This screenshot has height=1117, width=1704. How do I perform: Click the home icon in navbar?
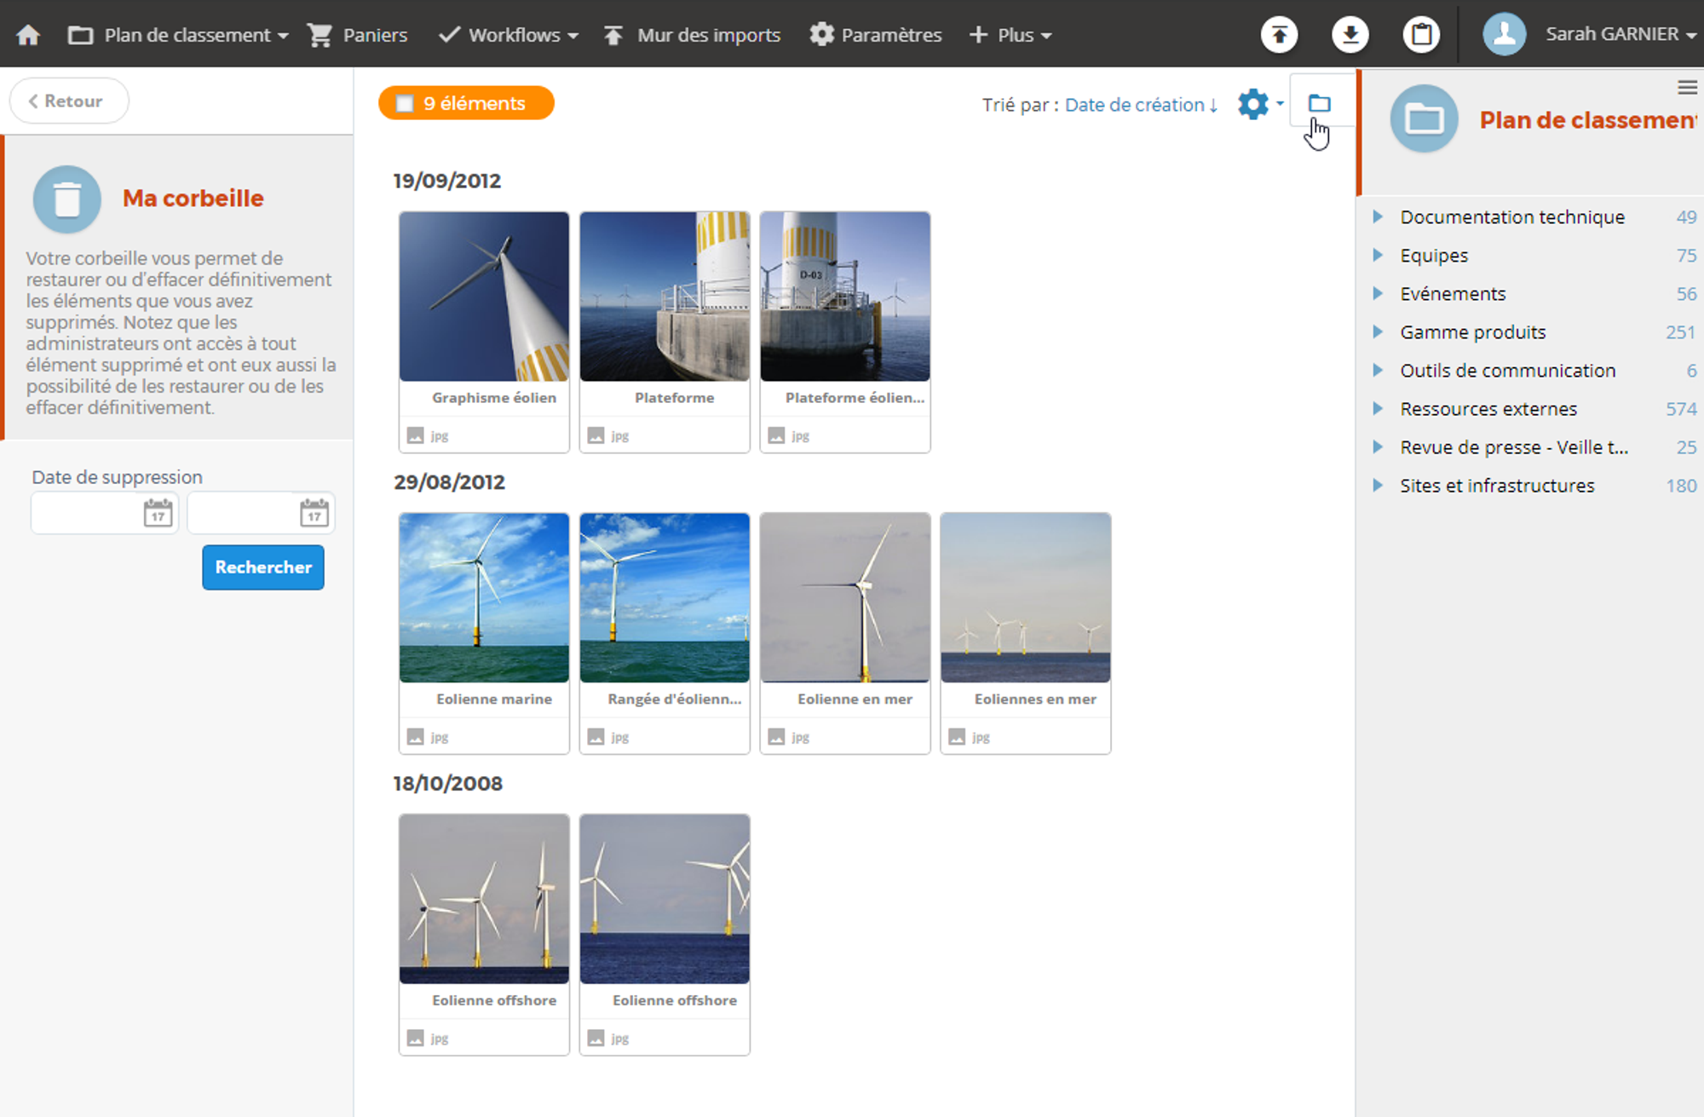tap(28, 35)
